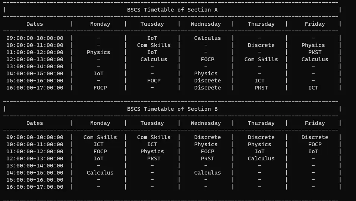This screenshot has height=201, width=356.
Task: Select IoT in Section B's Friday column
Action: click(313, 151)
